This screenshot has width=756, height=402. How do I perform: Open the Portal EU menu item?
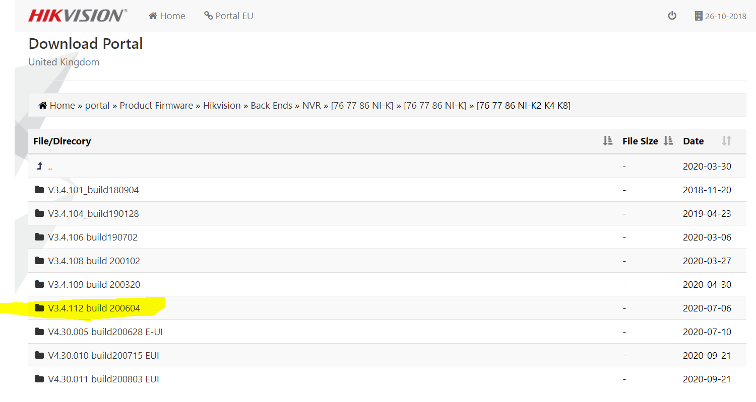point(229,16)
